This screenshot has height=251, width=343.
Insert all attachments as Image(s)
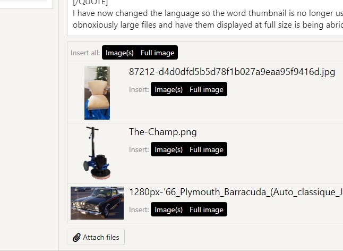[119, 53]
